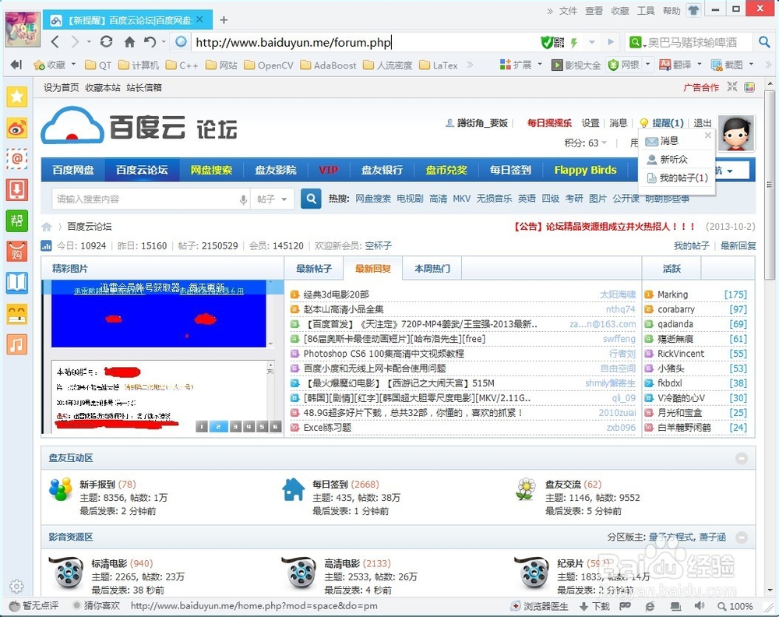Go to browser home page icon
Image resolution: width=779 pixels, height=617 pixels.
tap(129, 42)
